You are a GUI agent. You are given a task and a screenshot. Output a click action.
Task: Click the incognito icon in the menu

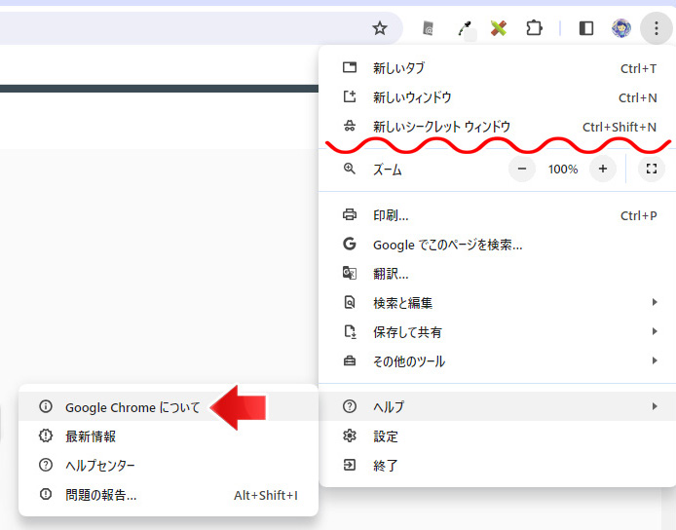click(350, 127)
